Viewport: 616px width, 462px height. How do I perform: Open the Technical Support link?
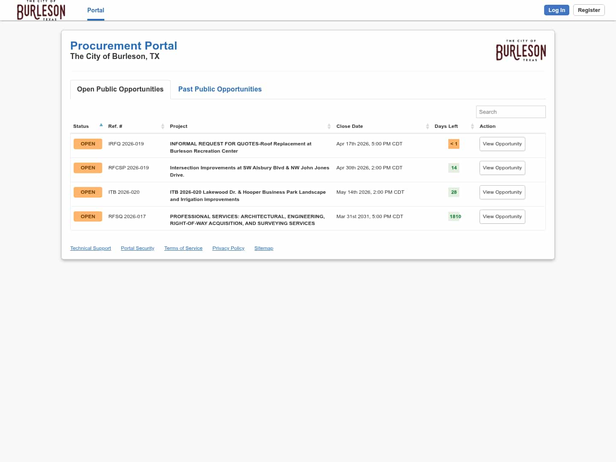click(90, 249)
